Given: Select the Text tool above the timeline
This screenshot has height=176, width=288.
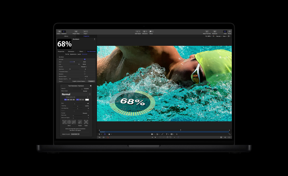Looking at the screenshot, I should (x=167, y=134).
